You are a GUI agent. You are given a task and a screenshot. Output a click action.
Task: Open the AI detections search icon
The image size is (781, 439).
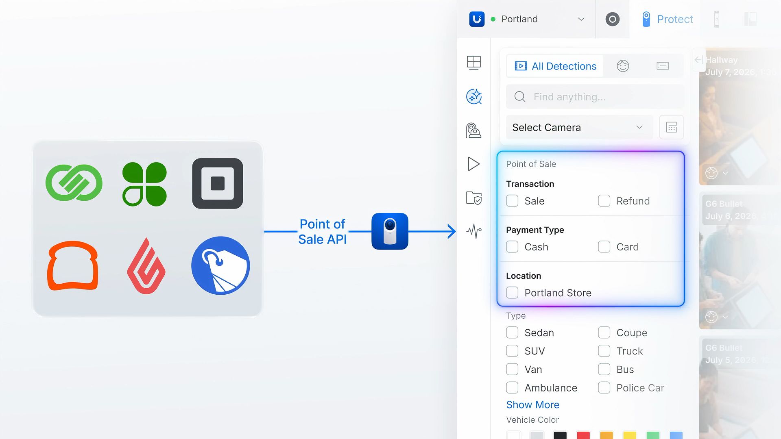click(x=474, y=97)
